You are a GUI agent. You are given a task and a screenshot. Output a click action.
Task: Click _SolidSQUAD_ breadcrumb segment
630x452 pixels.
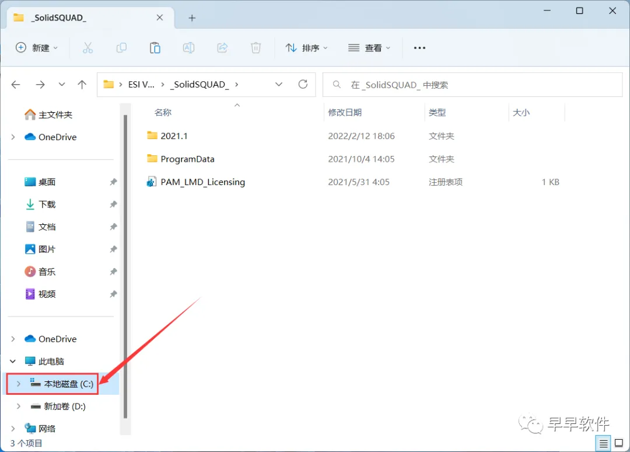(x=199, y=85)
